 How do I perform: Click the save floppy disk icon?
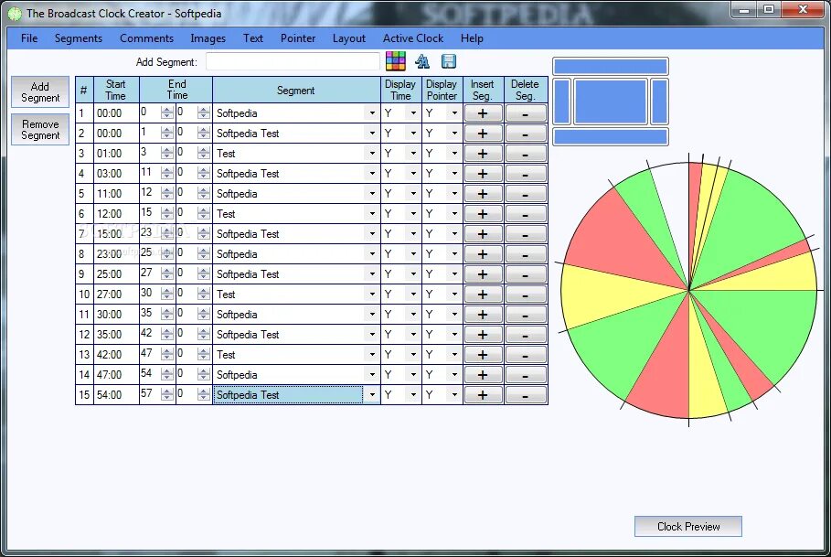click(448, 61)
